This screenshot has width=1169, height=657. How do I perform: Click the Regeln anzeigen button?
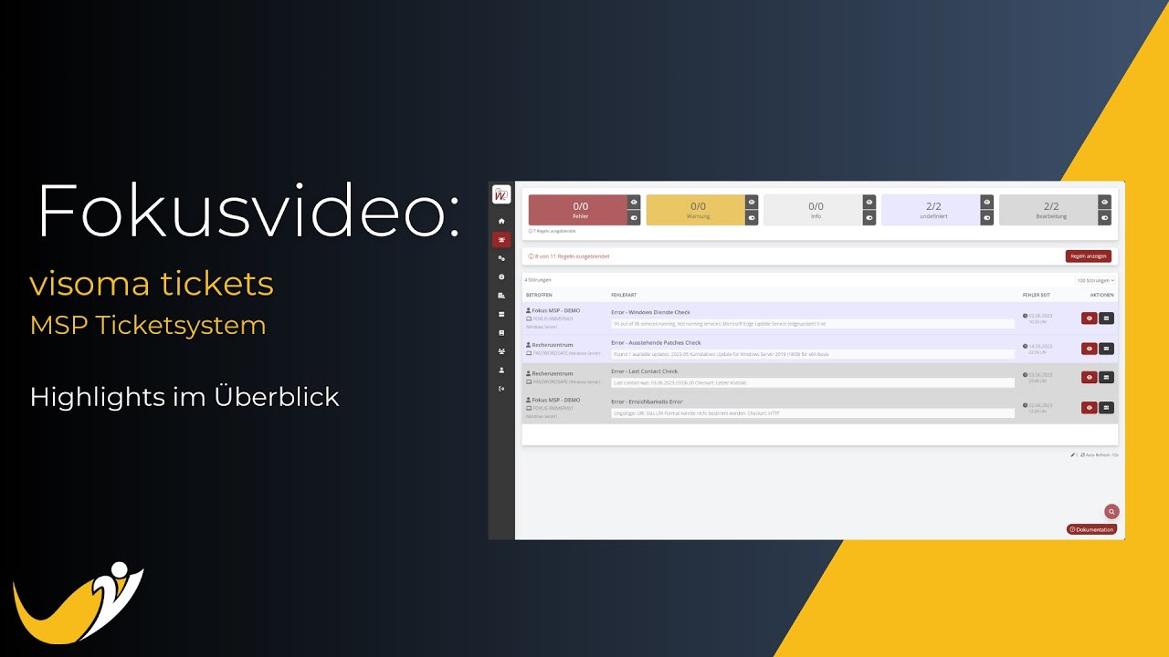coord(1088,256)
